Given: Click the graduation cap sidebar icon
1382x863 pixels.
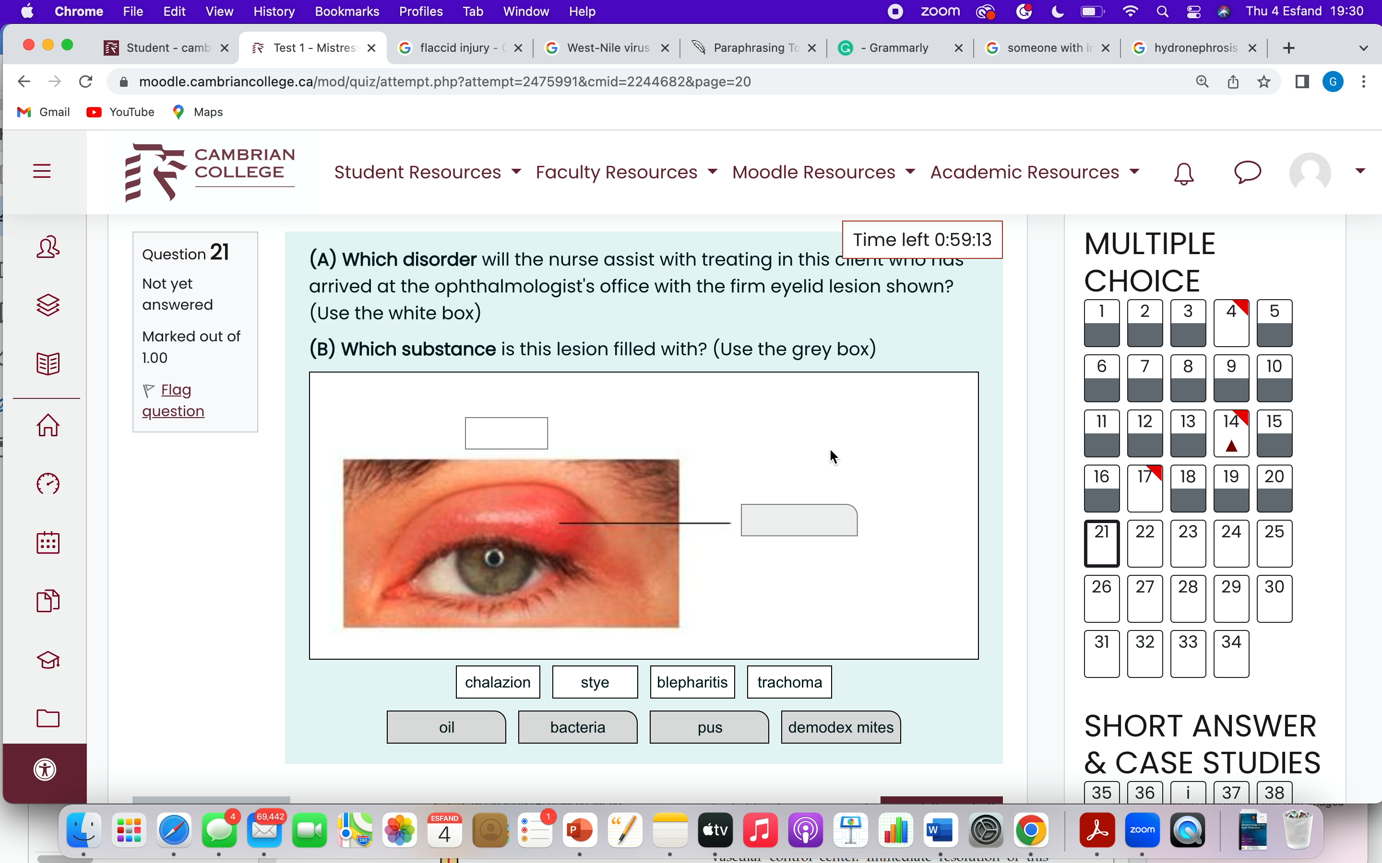Looking at the screenshot, I should coord(48,660).
